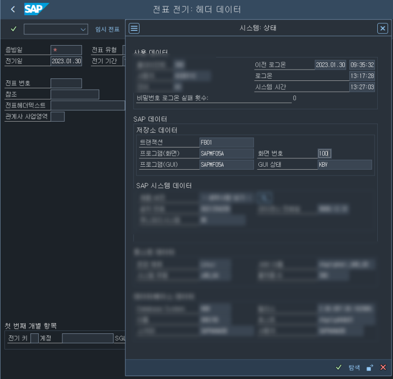The image size is (393, 379).
Task: Click the back arrow beside the SAP logo
Action: 12,9
